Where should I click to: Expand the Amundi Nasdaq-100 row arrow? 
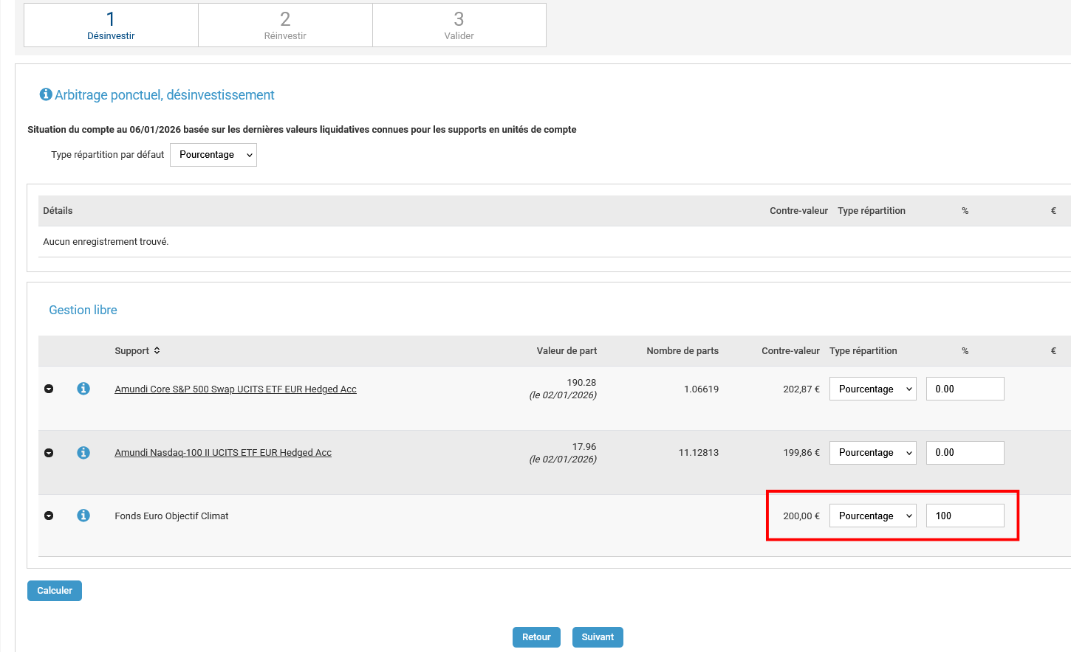coord(49,452)
